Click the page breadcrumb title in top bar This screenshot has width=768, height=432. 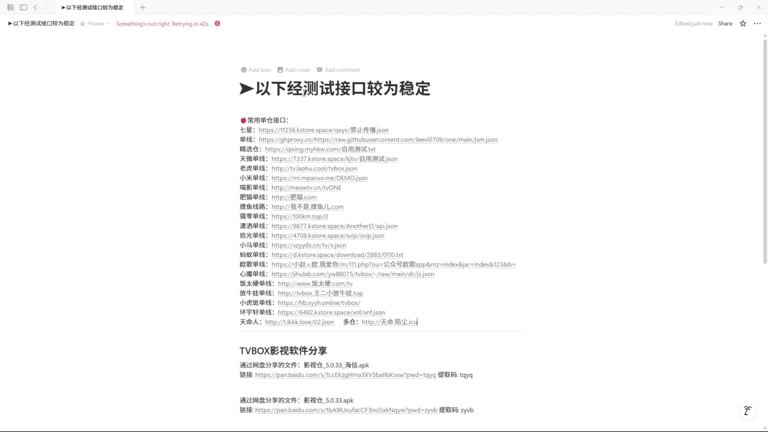[x=41, y=24]
